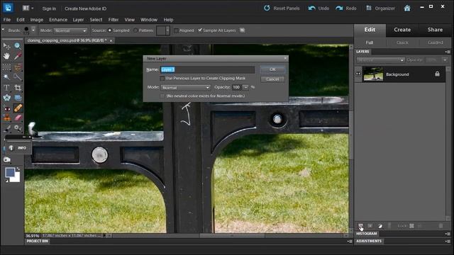This screenshot has width=454, height=255.
Task: Click OK in the New Layer dialog
Action: [272, 69]
